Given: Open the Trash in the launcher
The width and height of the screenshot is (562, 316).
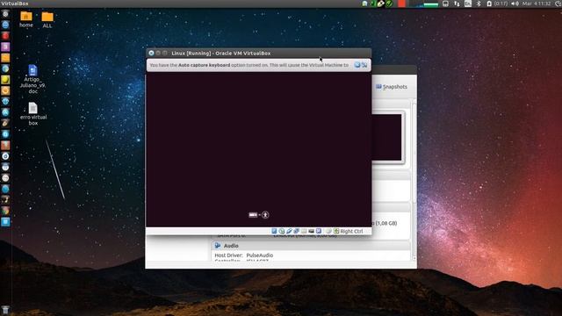Looking at the screenshot, I should [5, 310].
